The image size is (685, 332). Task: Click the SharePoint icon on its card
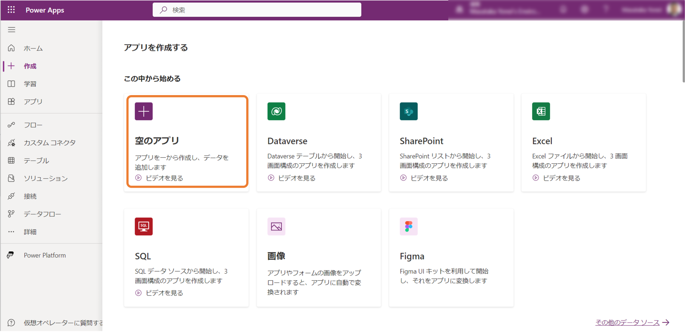[x=409, y=111]
